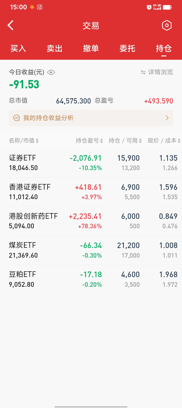Sort by 持仓 / 可用 column header
This screenshot has width=182, height=408.
pyautogui.click(x=125, y=141)
